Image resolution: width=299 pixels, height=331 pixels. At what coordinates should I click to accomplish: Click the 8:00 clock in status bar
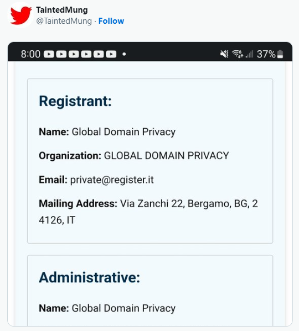click(x=30, y=54)
